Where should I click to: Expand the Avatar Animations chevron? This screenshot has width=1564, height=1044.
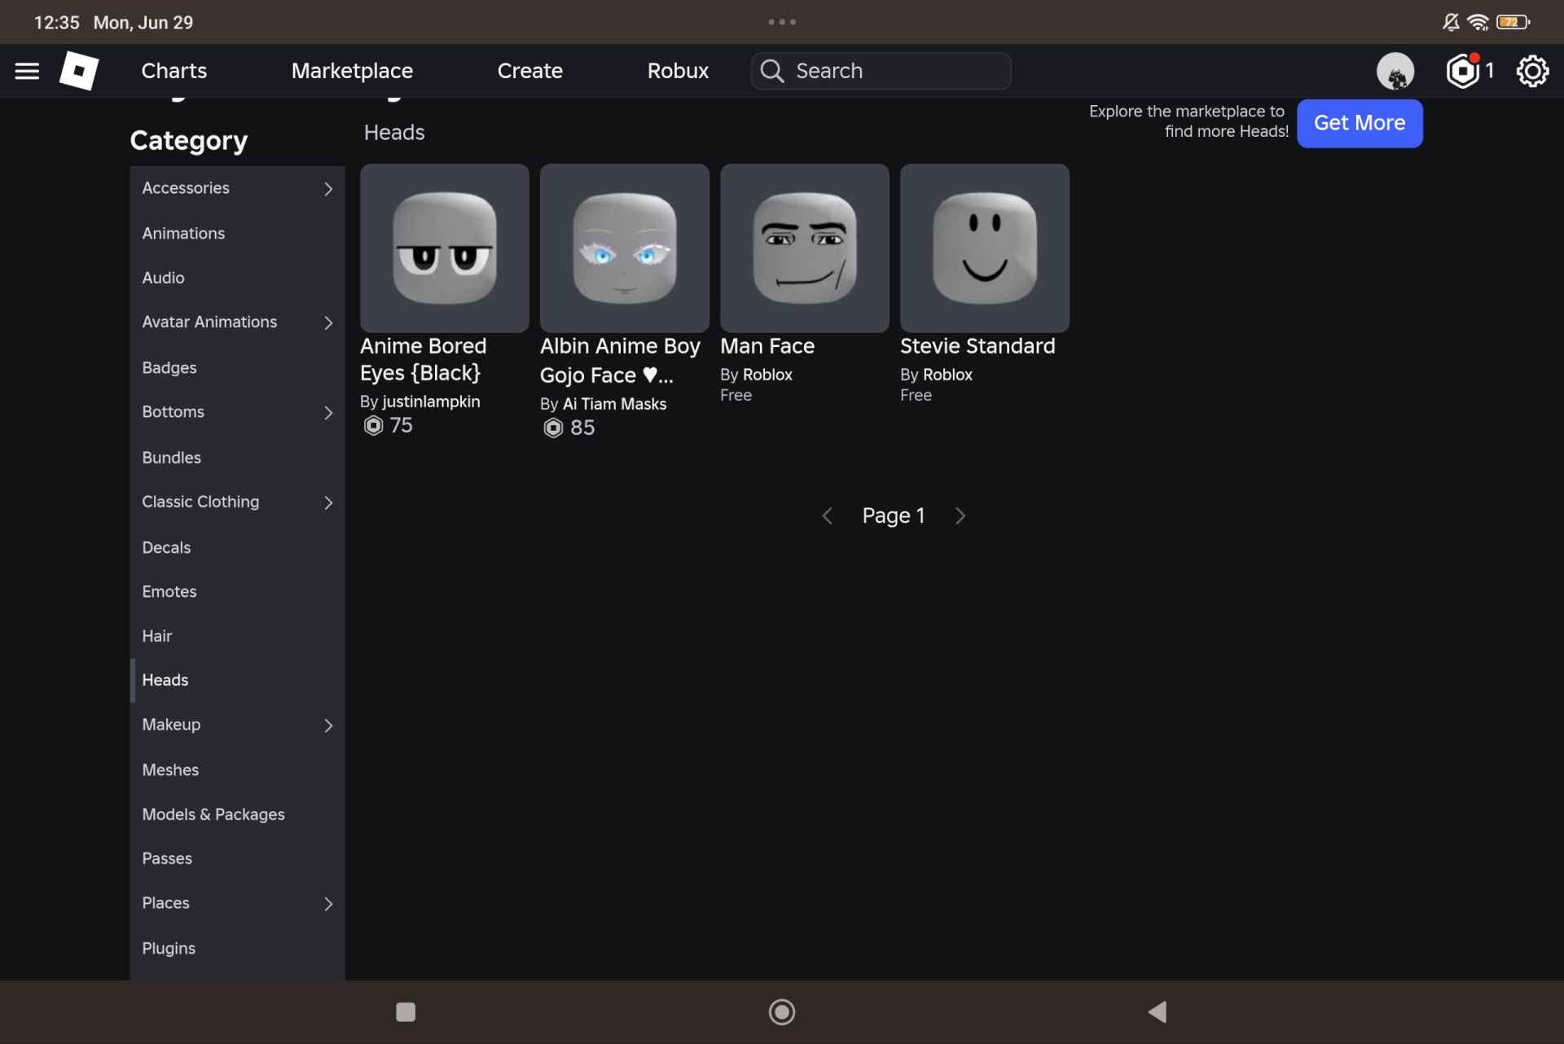pyautogui.click(x=328, y=323)
